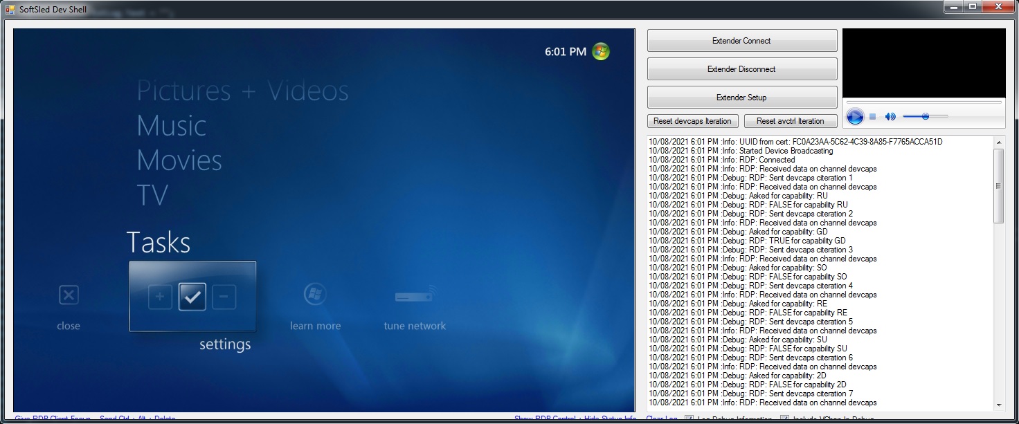Screen dimensions: 1019x424
Task: Select the tune network router icon
Action: click(415, 294)
